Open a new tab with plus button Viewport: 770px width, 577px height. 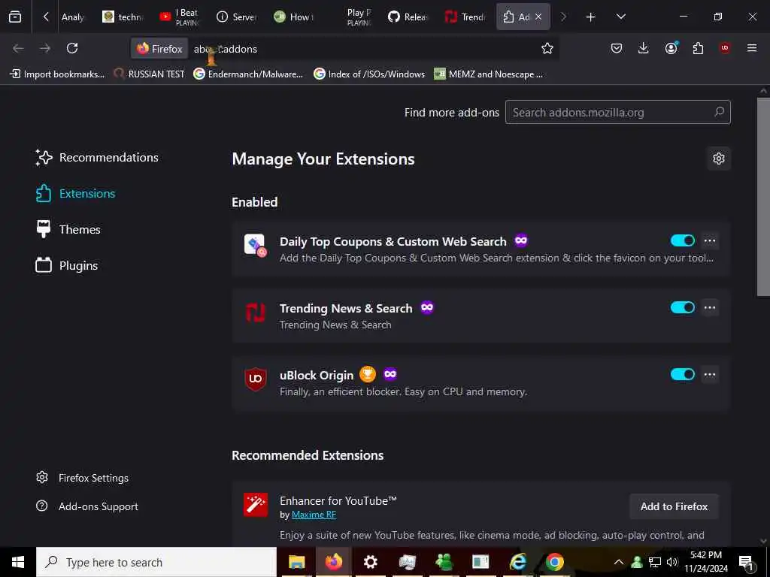tap(591, 17)
